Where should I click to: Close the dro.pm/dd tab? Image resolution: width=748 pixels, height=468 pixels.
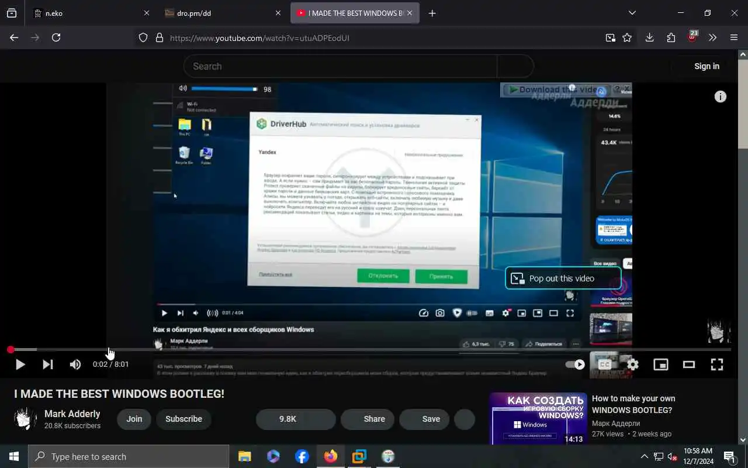tap(278, 13)
